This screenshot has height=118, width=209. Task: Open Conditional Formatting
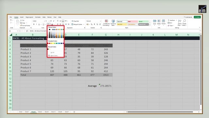106,23
